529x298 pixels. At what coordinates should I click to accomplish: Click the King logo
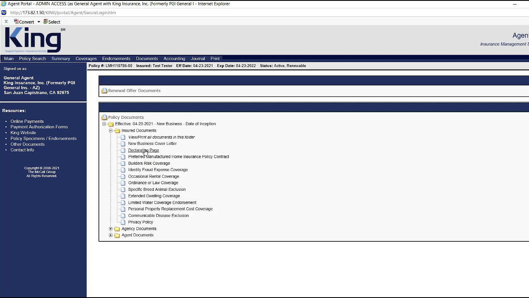pos(35,40)
